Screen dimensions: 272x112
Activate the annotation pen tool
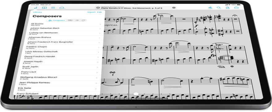pos(210,8)
